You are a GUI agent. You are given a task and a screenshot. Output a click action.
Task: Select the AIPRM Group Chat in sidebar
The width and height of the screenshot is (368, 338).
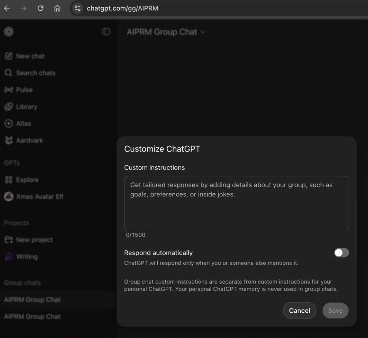point(32,299)
